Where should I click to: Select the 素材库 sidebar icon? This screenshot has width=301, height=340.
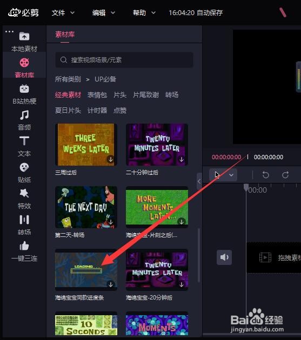click(x=24, y=63)
